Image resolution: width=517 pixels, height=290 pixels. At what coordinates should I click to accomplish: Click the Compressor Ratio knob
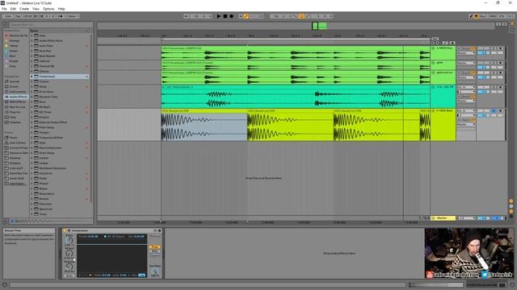[69, 241]
